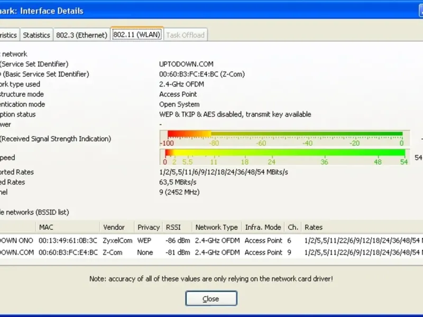Select MAC address 00:60:B3:FC:E4:BC in list
Screen dimensions: 423x317
point(68,253)
